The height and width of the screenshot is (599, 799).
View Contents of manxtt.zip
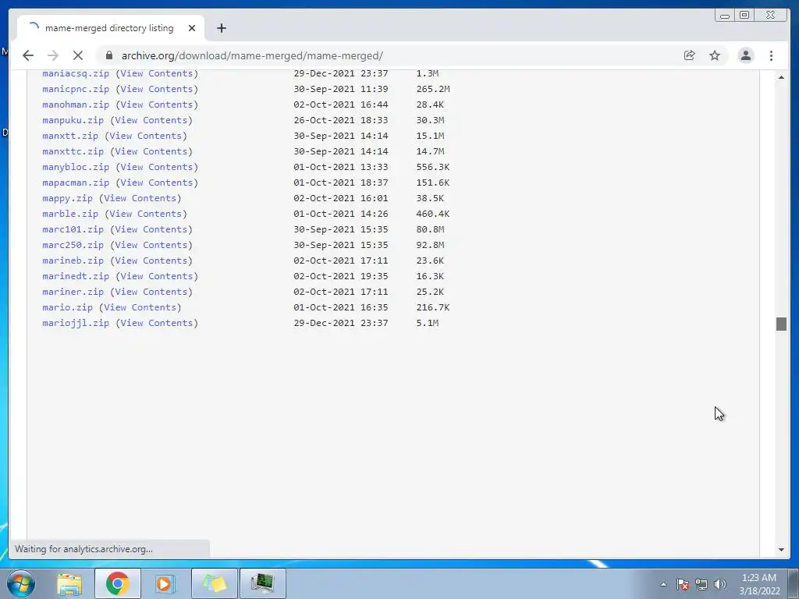[x=146, y=136]
